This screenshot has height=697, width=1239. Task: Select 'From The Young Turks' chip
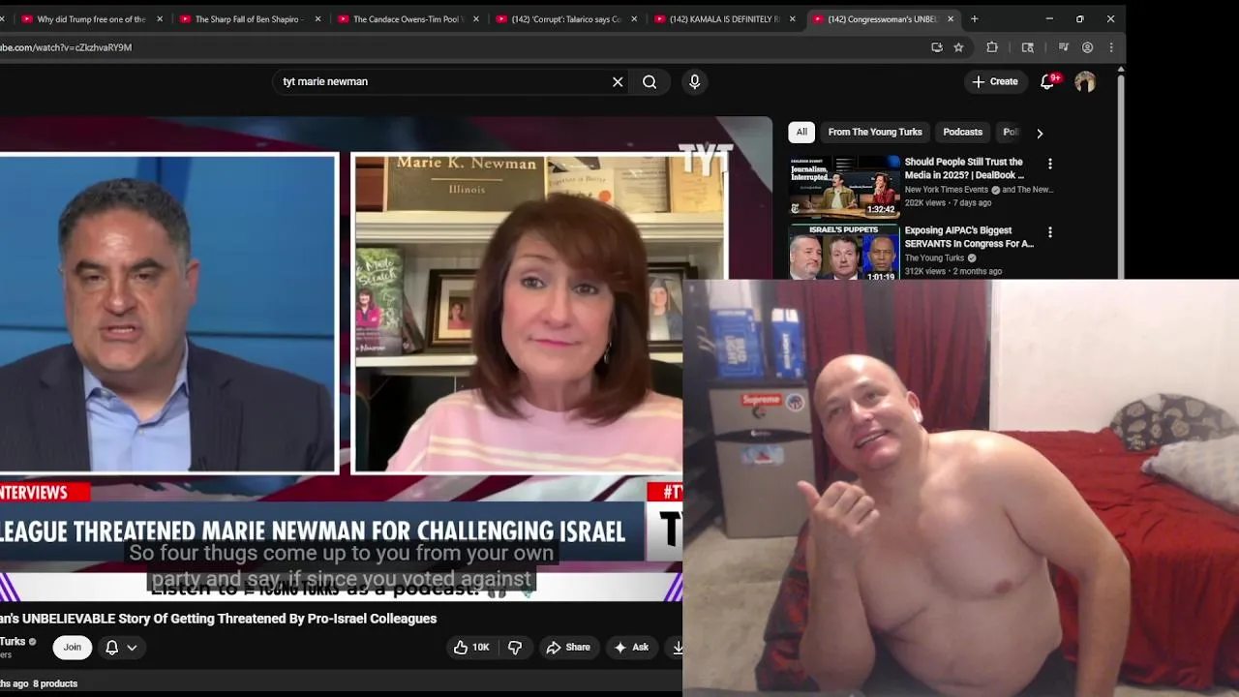click(x=875, y=132)
